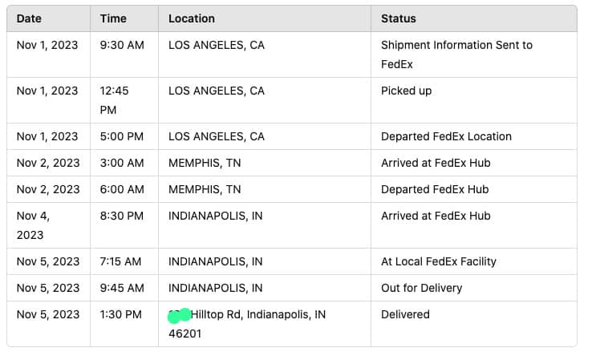This screenshot has height=356, width=592.
Task: Click the 7:15 AM time cell
Action: point(121,261)
